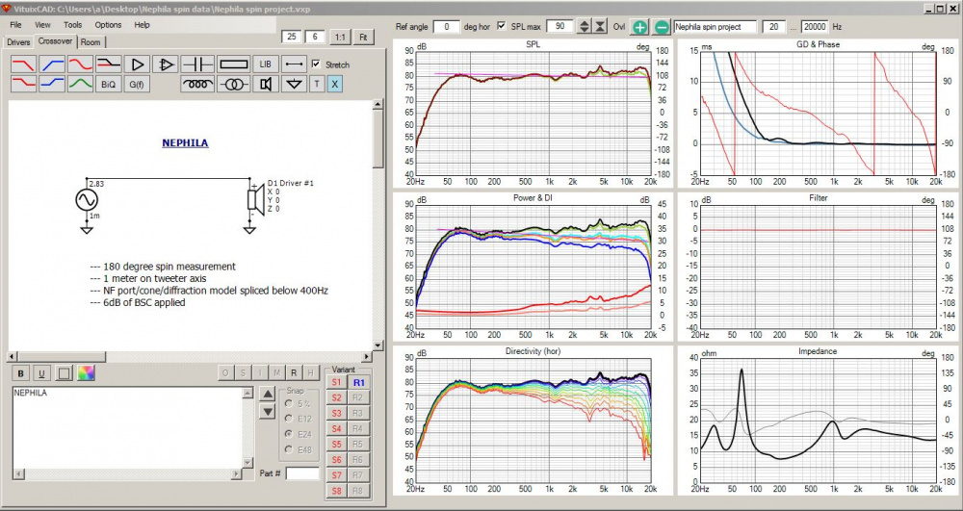Viewport: 963px width, 511px height.
Task: Add a capacitor component to the schematic
Action: [x=199, y=64]
